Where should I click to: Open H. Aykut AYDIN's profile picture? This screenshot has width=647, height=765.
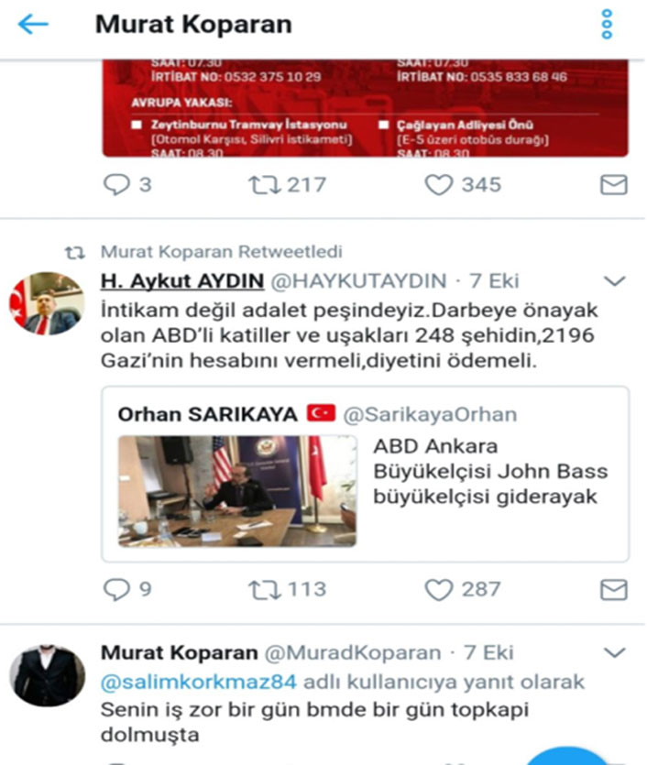click(x=47, y=303)
